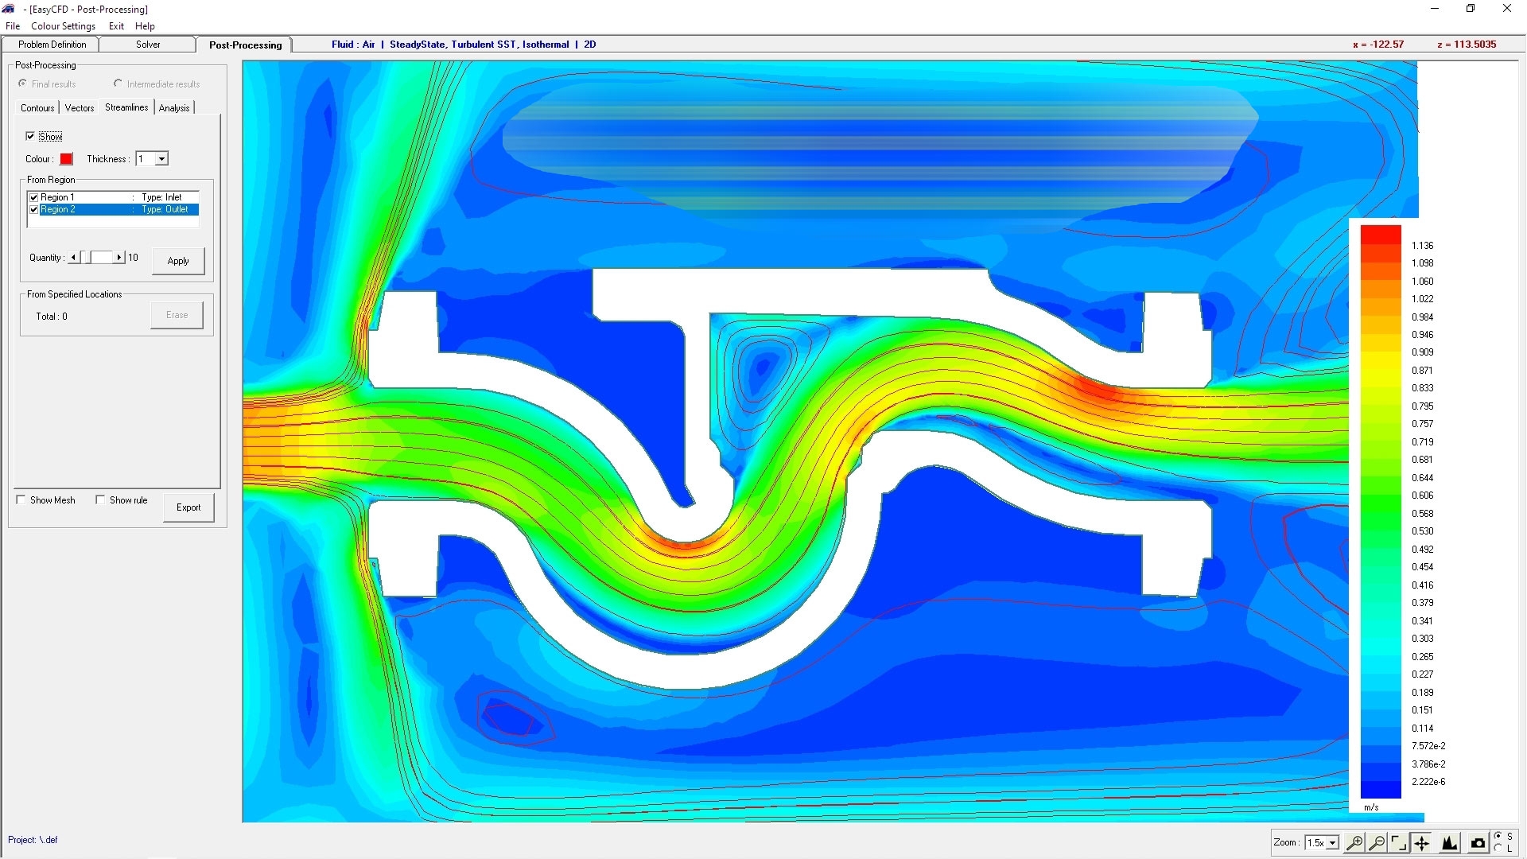Open the Colour Settings menu
Viewport: 1527px width, 859px height.
click(x=63, y=26)
